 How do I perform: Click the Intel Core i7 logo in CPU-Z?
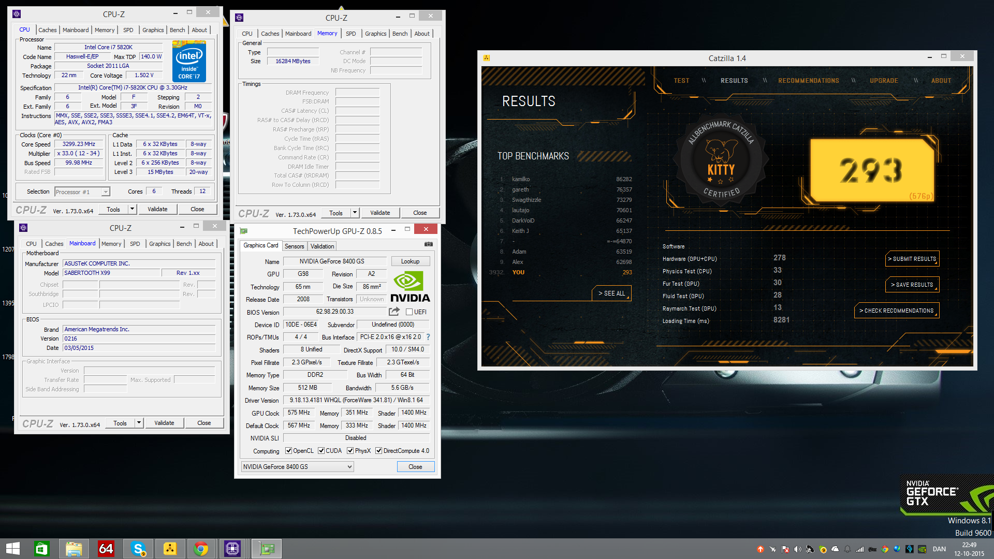[189, 62]
